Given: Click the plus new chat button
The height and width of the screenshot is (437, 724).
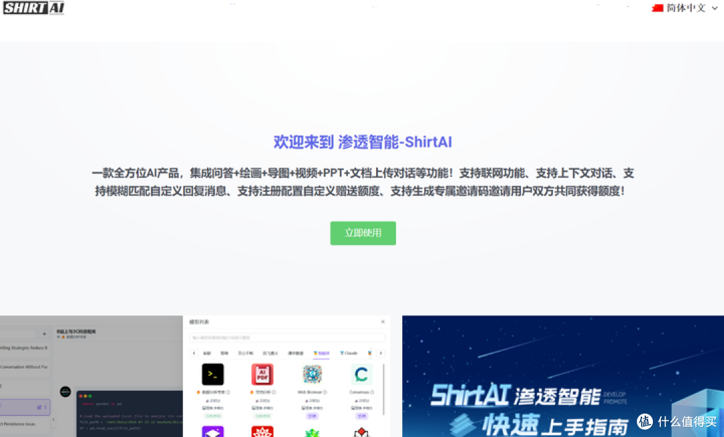Looking at the screenshot, I should tap(44, 334).
